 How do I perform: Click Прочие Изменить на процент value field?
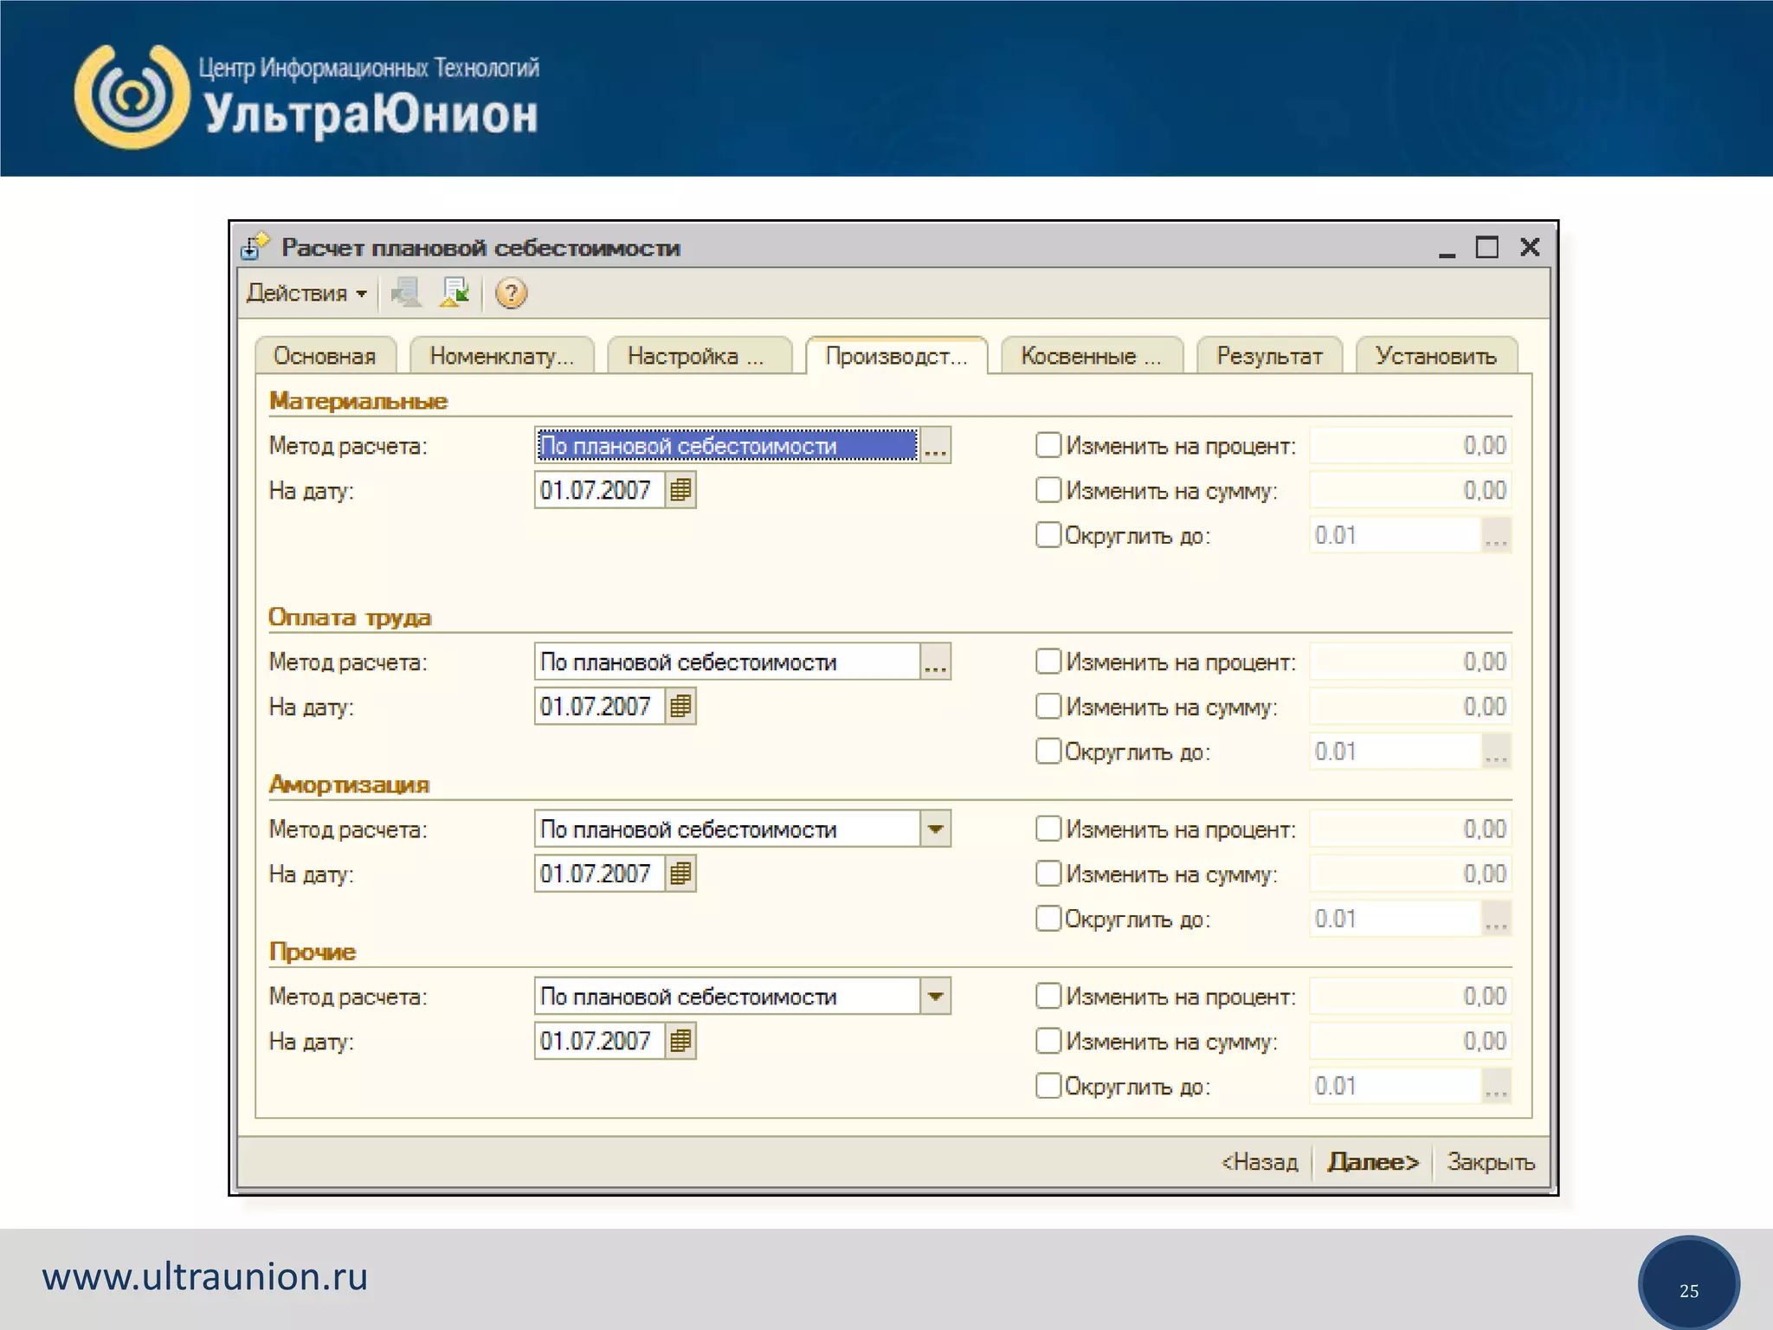tap(1410, 996)
